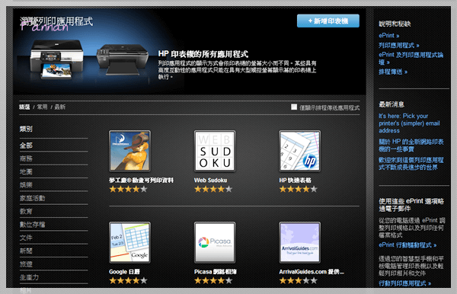Screen dimensions: 457x294
Task: Switch to the 常用 tab
Action: [42, 107]
